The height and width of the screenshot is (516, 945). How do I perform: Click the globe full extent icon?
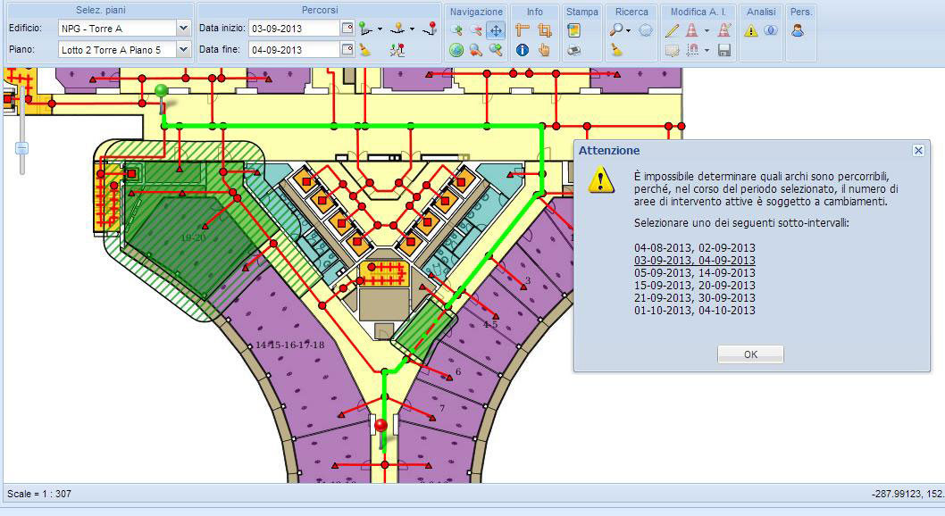point(457,50)
